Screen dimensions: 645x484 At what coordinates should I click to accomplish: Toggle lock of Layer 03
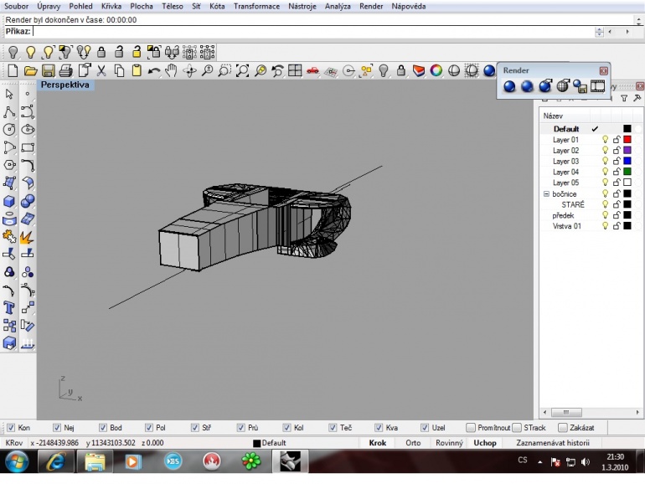point(617,161)
